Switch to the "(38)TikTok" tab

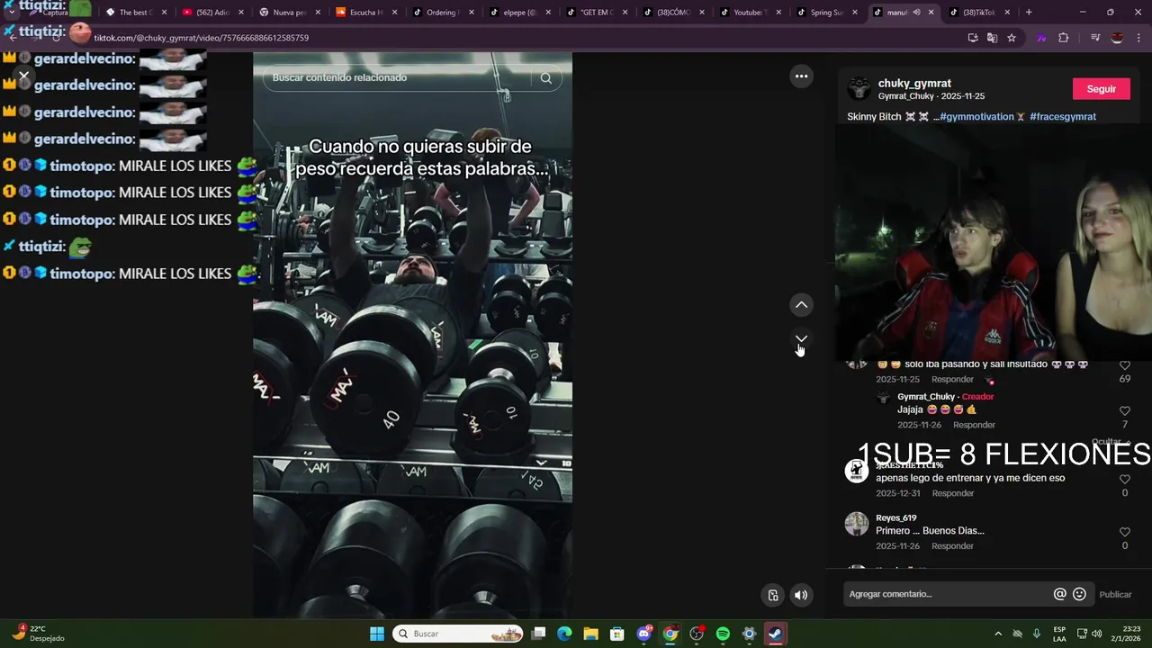[x=979, y=13]
